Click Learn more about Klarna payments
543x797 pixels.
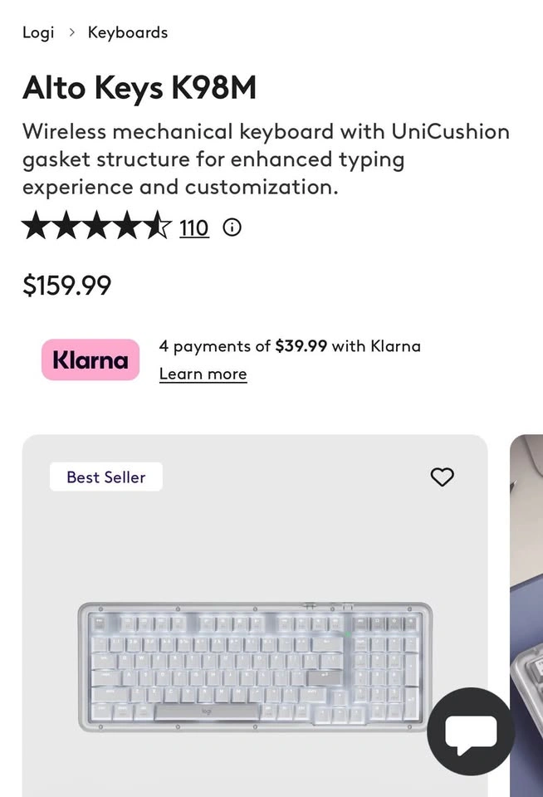pyautogui.click(x=203, y=374)
